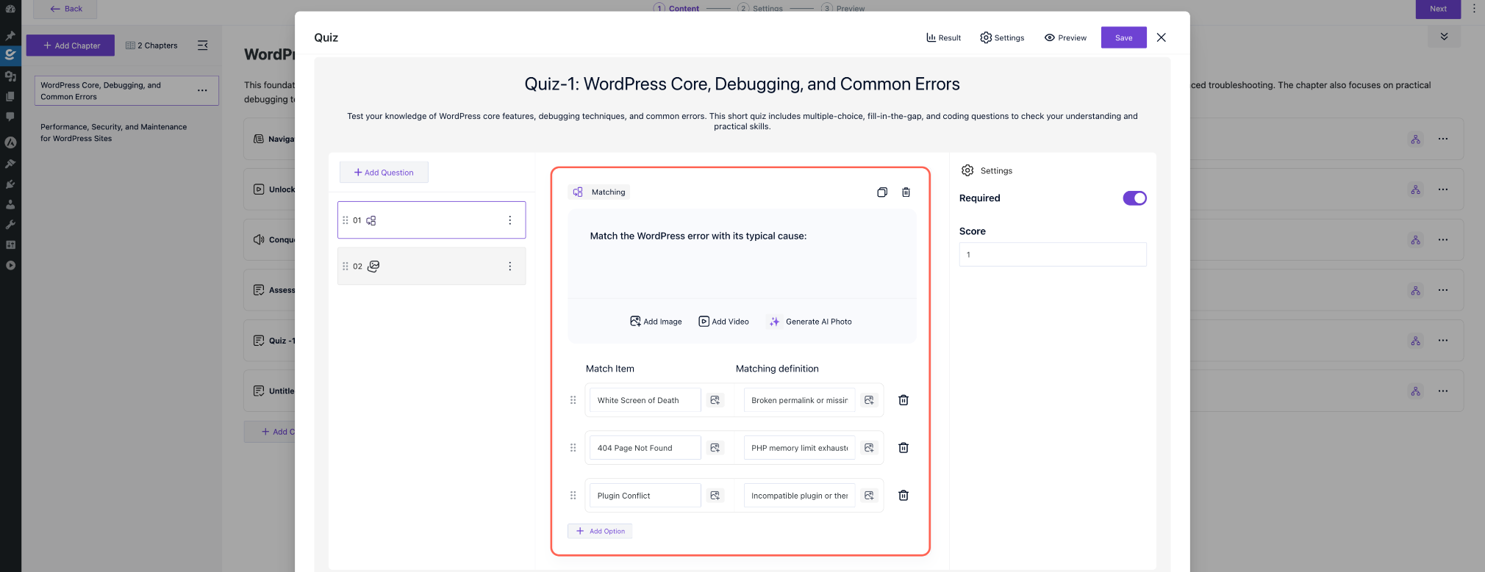Click drag handle of question 01
This screenshot has width=1485, height=572.
point(346,220)
